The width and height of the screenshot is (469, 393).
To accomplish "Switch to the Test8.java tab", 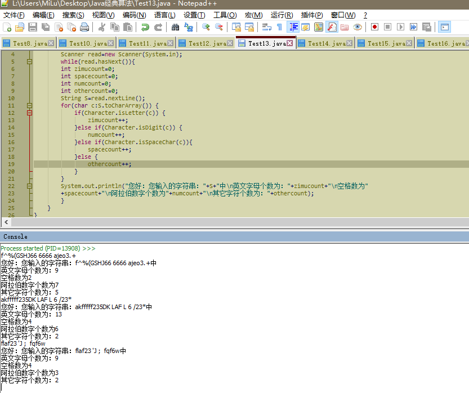I will pyautogui.click(x=30, y=43).
